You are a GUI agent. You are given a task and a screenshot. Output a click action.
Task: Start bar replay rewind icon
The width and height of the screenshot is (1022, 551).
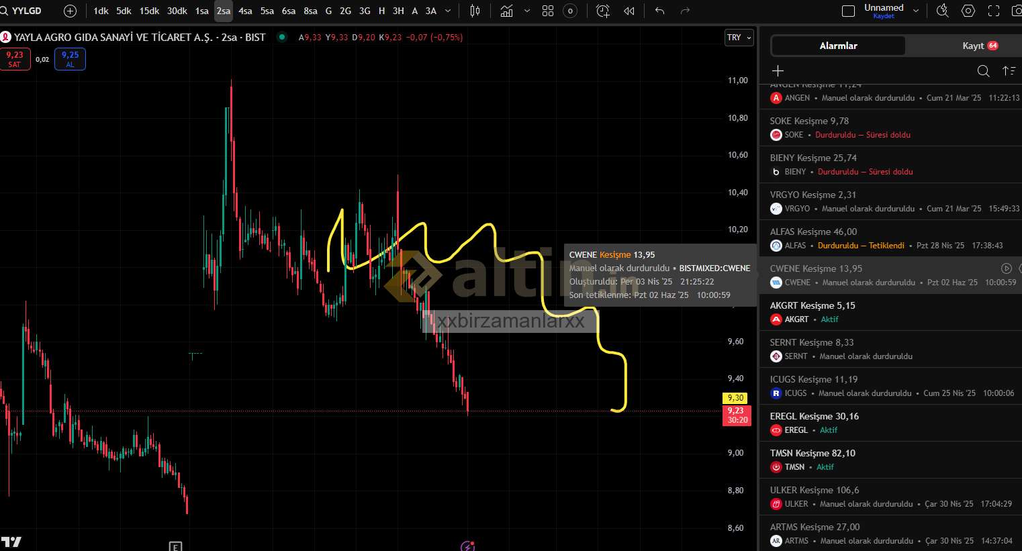(x=629, y=11)
